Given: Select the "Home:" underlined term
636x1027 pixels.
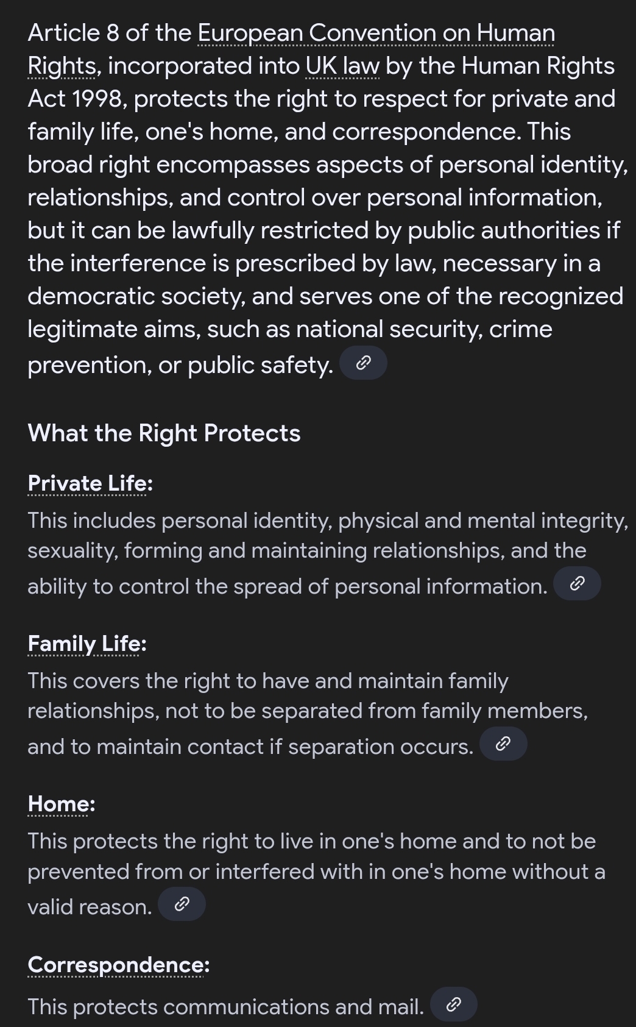Looking at the screenshot, I should pos(61,804).
